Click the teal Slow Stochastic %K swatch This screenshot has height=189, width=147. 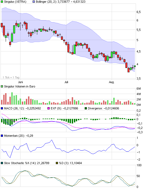click(x=2, y=163)
